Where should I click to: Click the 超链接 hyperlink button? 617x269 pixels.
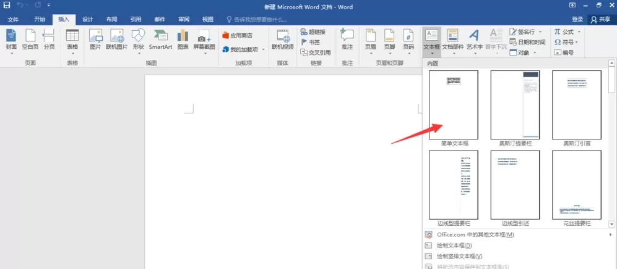pos(313,31)
